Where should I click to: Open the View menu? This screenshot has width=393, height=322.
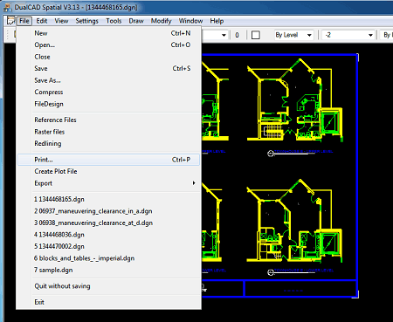(x=61, y=21)
